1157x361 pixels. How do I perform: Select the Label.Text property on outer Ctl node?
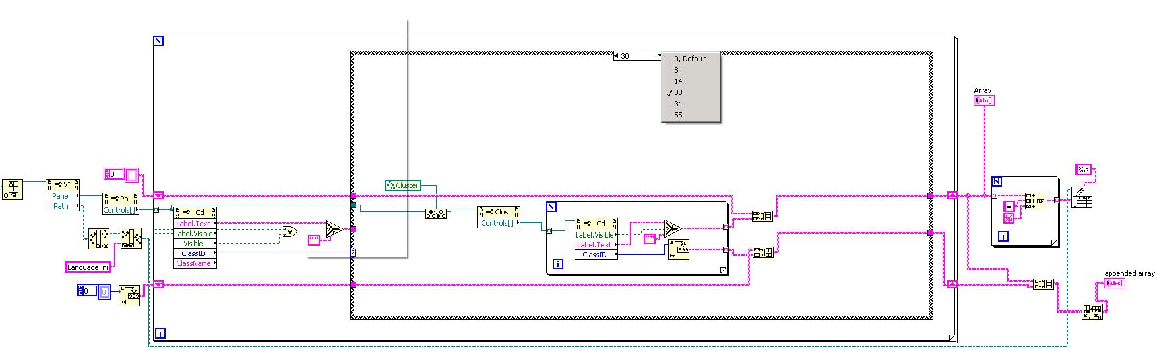tap(195, 224)
